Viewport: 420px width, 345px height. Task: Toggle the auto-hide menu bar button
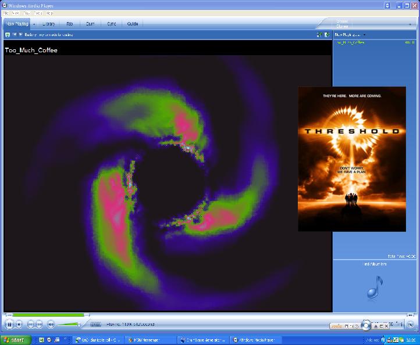pyautogui.click(x=387, y=5)
